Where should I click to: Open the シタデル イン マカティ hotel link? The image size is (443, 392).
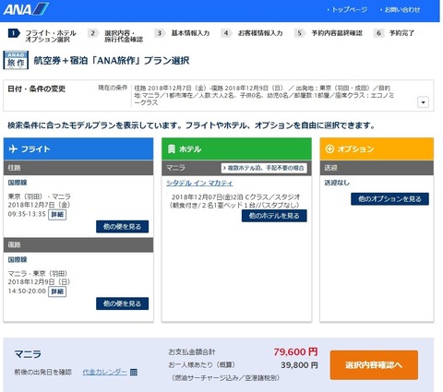tap(199, 183)
